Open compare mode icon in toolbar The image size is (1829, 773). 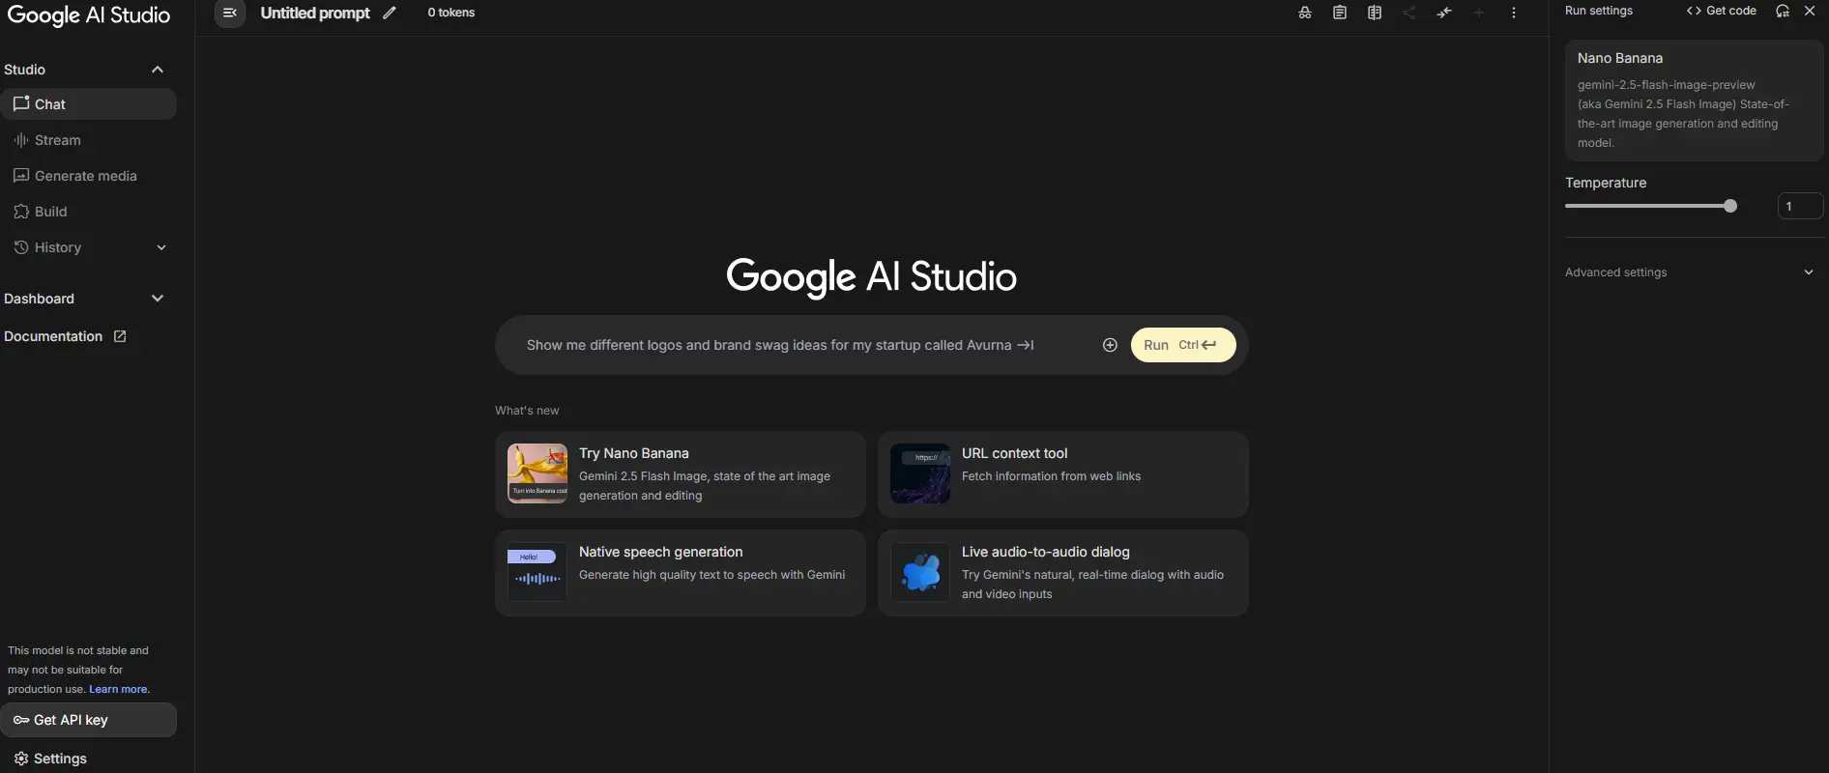click(x=1375, y=13)
